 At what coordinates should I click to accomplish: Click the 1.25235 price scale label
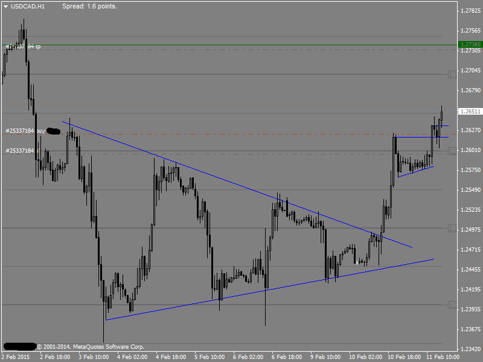470,210
